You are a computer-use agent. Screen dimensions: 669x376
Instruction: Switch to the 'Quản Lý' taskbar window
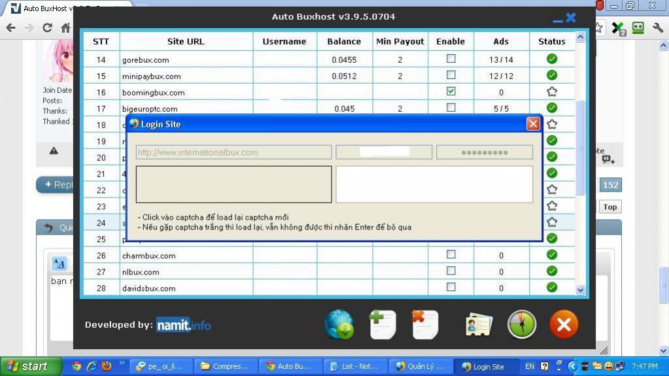[x=420, y=366]
